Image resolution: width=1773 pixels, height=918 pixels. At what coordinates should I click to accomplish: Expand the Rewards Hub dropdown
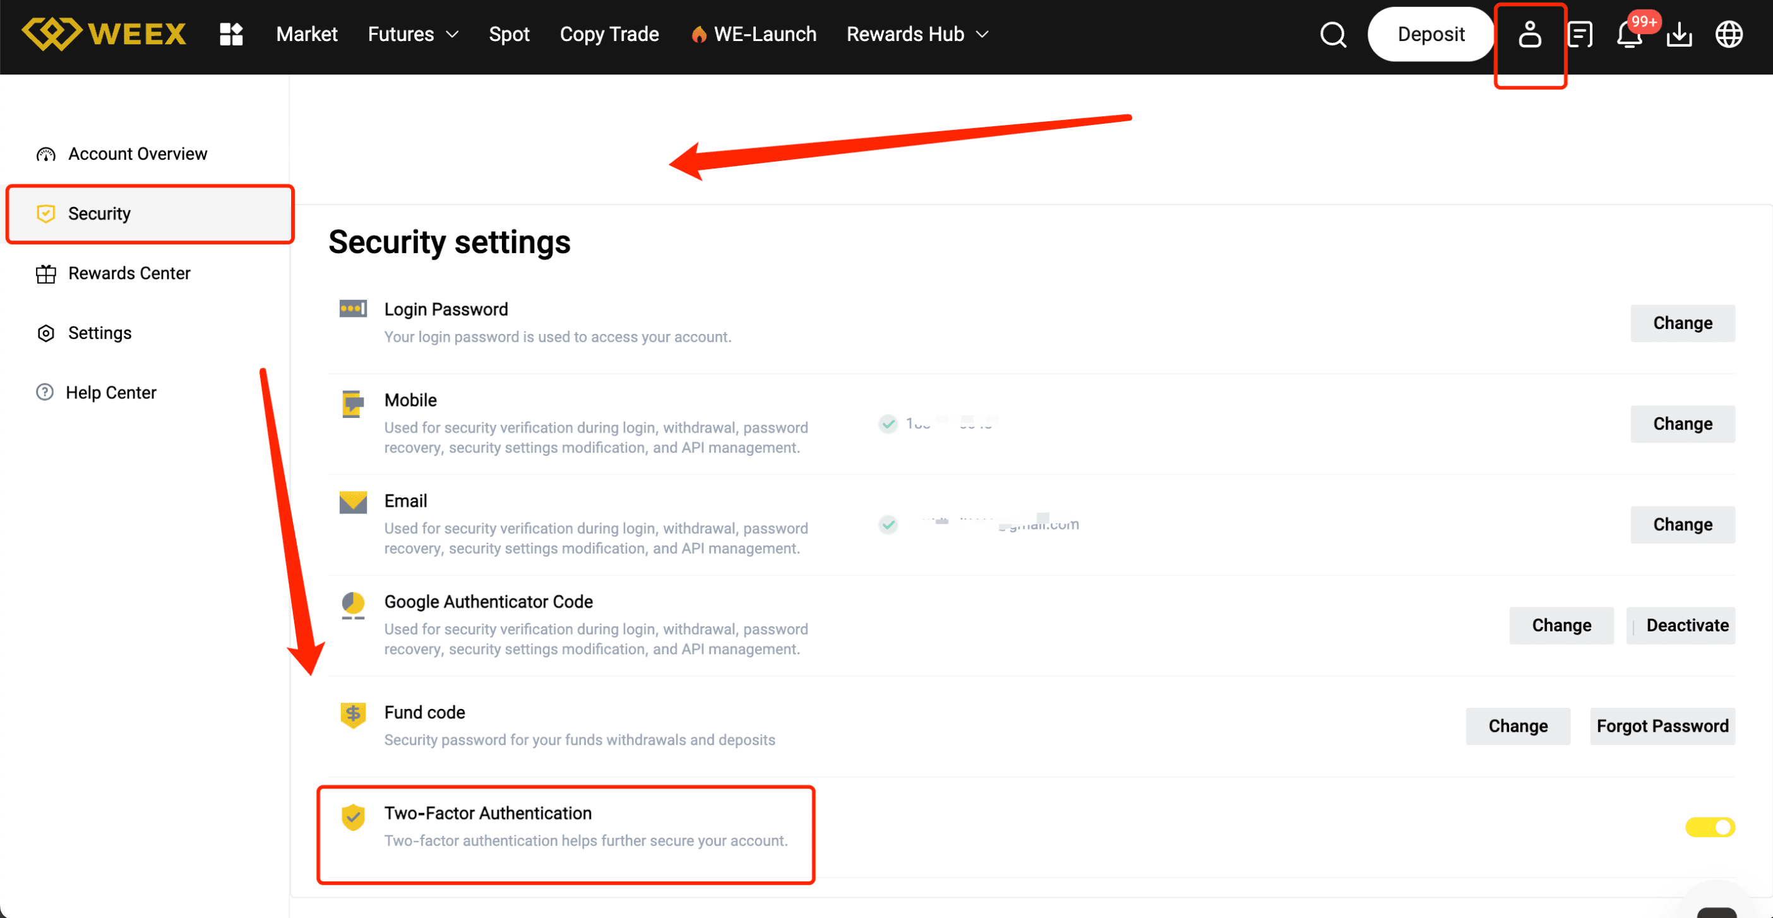click(x=916, y=33)
